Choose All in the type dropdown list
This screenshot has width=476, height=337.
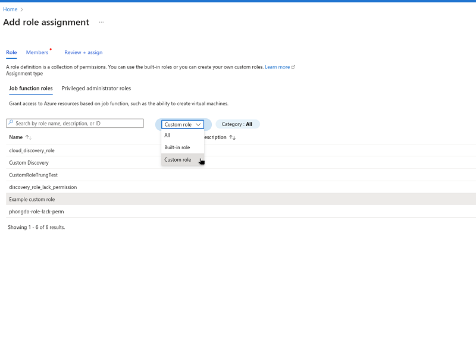click(x=167, y=136)
